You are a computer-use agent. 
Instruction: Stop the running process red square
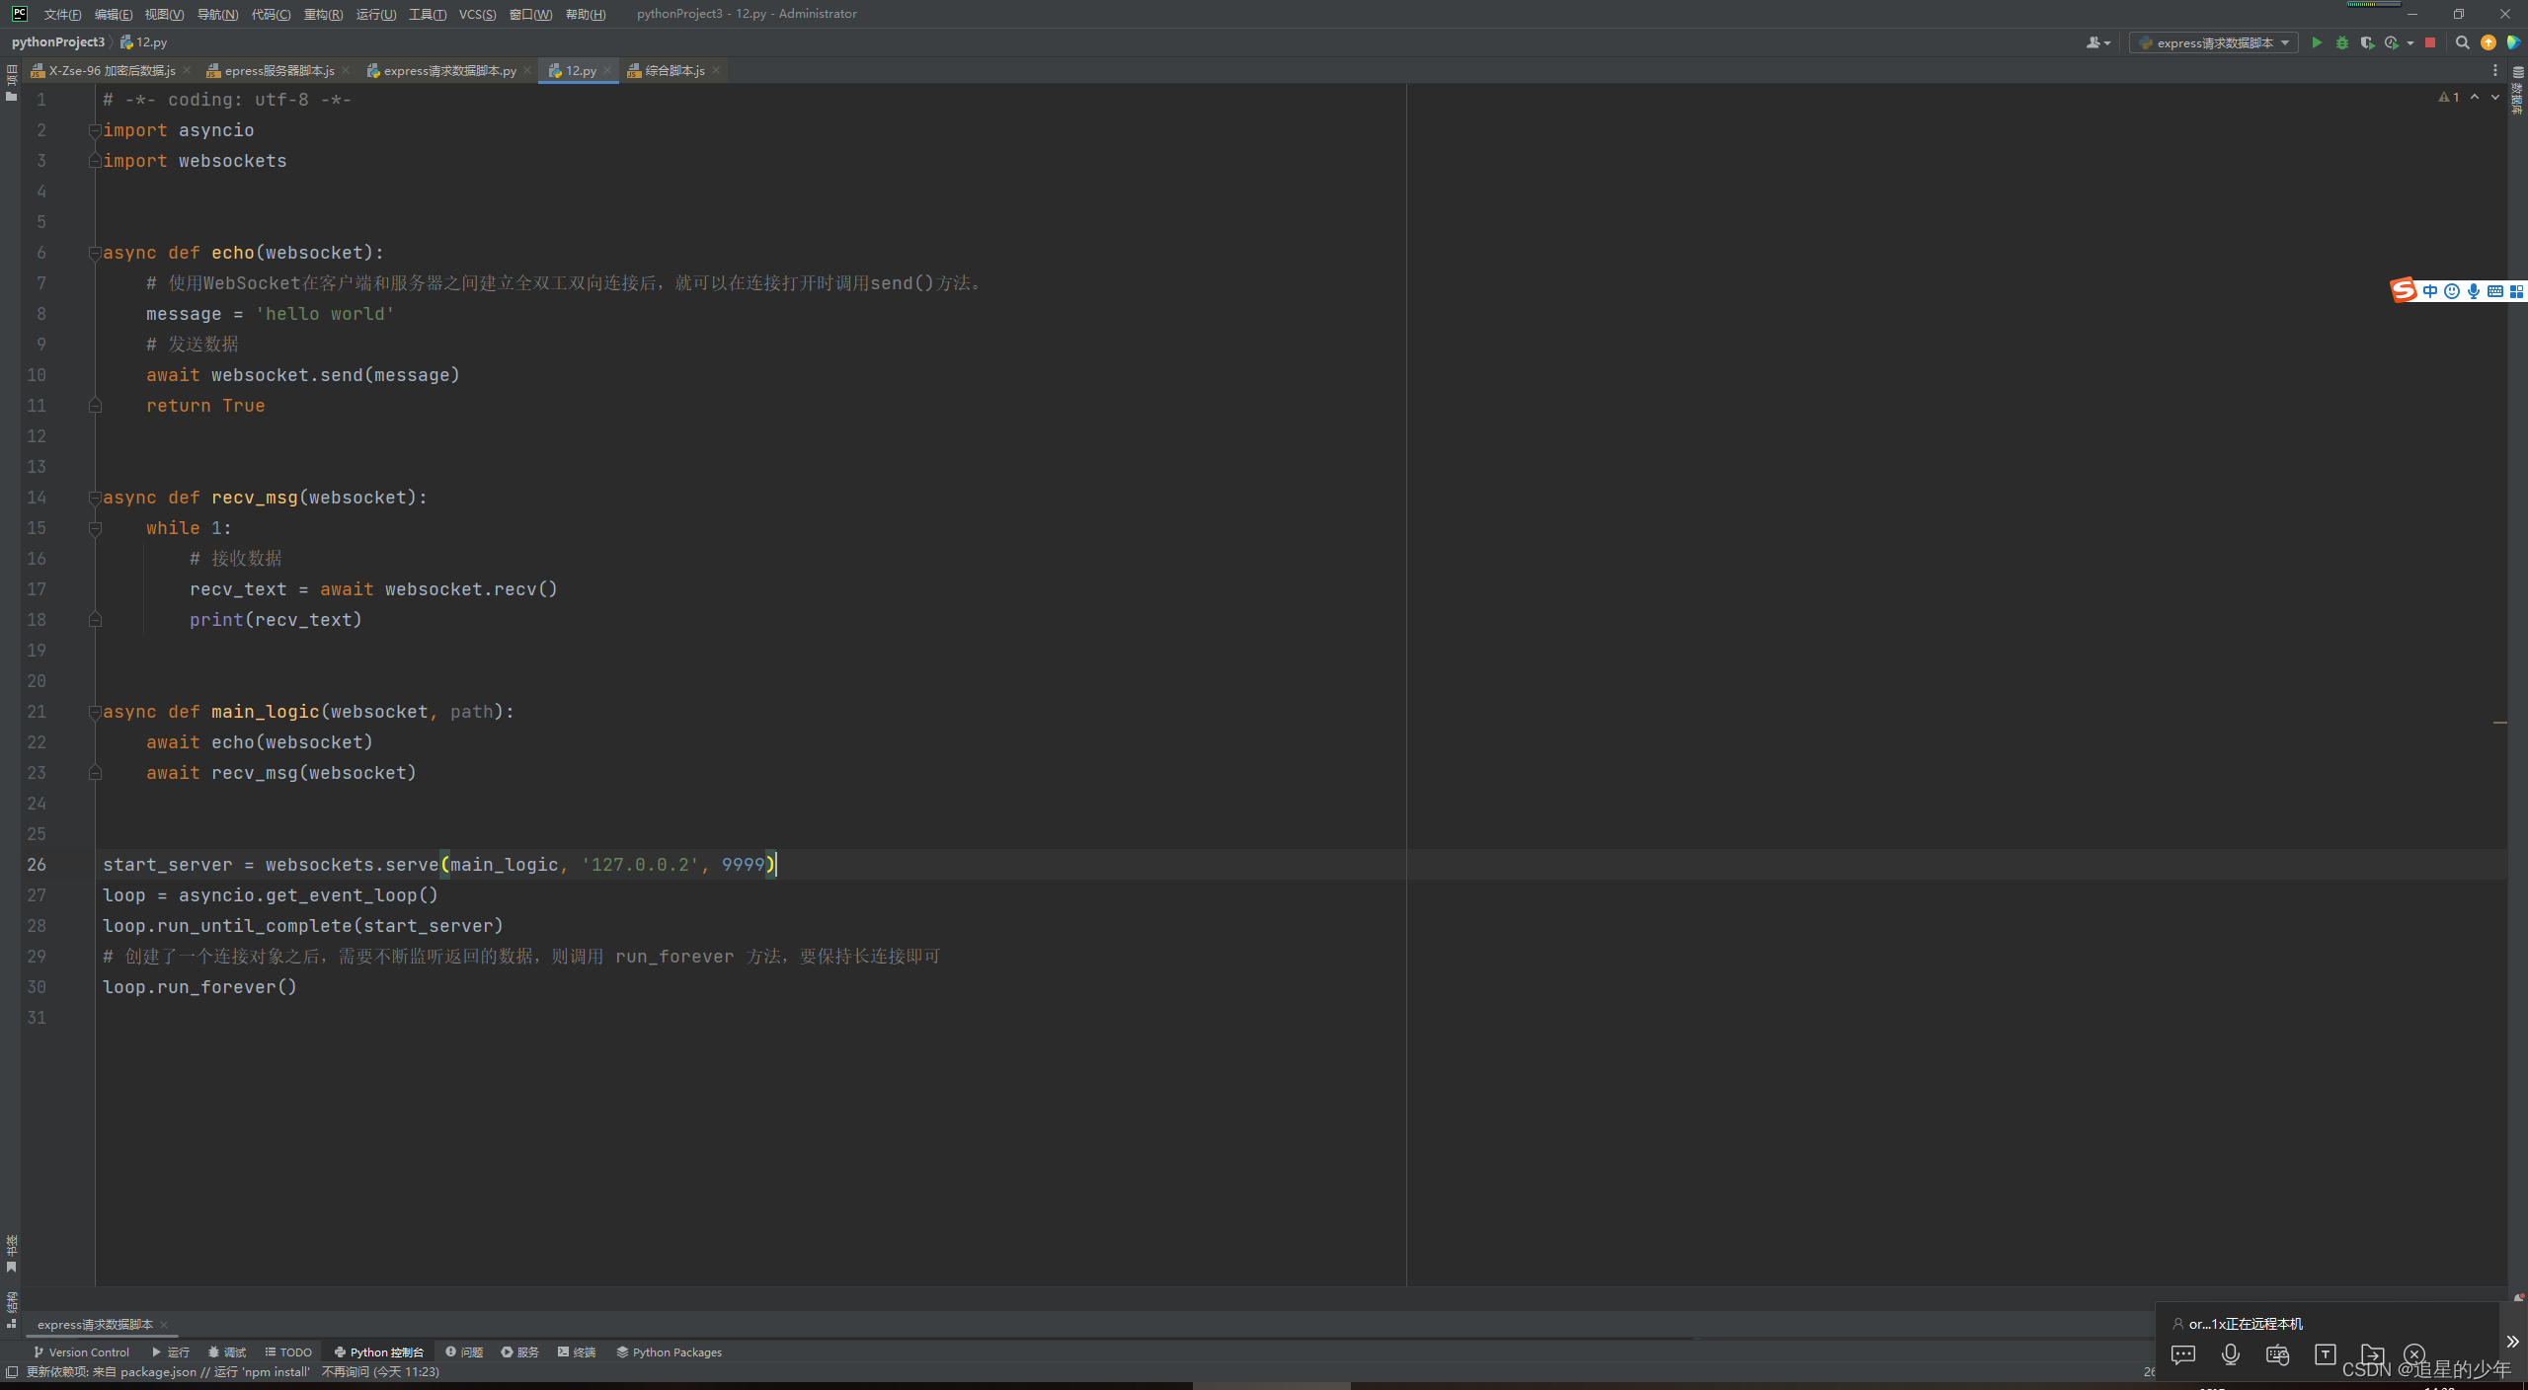click(2430, 42)
